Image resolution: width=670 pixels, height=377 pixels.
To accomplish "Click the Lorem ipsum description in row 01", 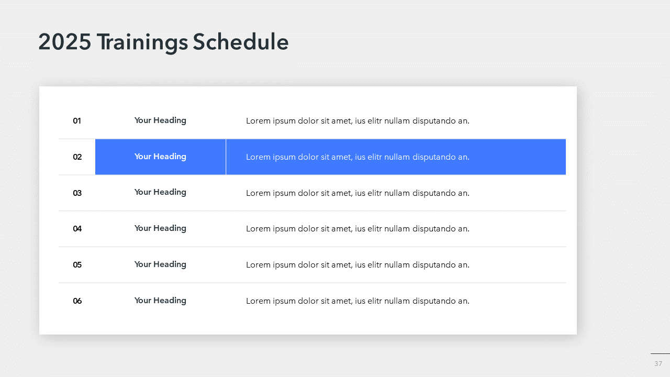I will (x=358, y=121).
